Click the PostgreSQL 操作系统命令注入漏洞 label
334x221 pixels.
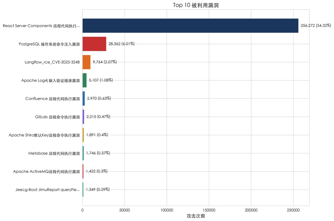49,44
